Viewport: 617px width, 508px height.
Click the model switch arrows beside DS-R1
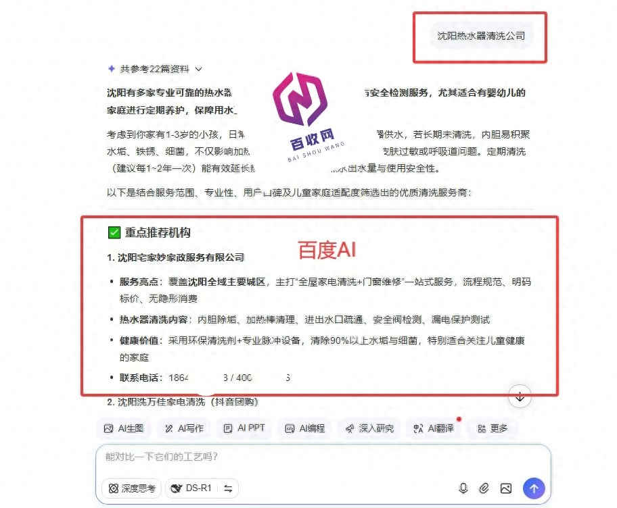[228, 488]
